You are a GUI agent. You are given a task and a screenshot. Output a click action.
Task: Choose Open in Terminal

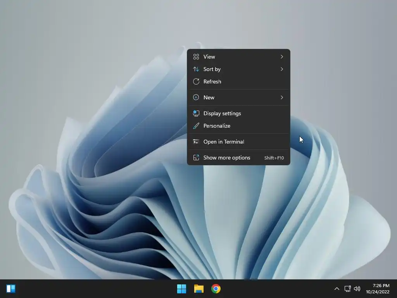[238, 142]
